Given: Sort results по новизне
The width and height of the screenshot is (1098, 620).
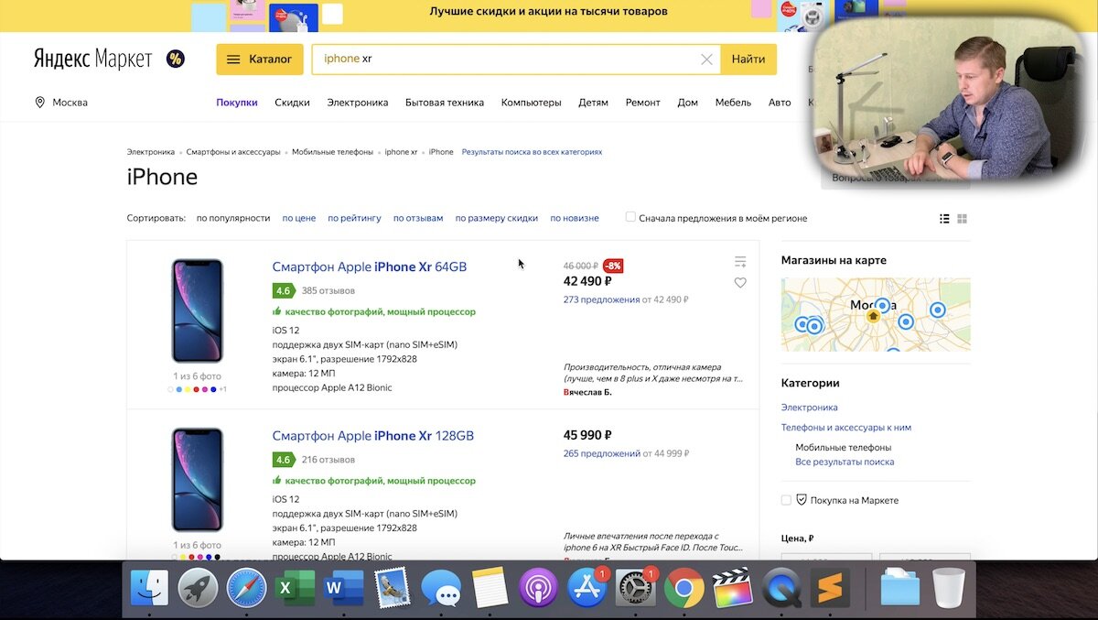Looking at the screenshot, I should [x=575, y=218].
